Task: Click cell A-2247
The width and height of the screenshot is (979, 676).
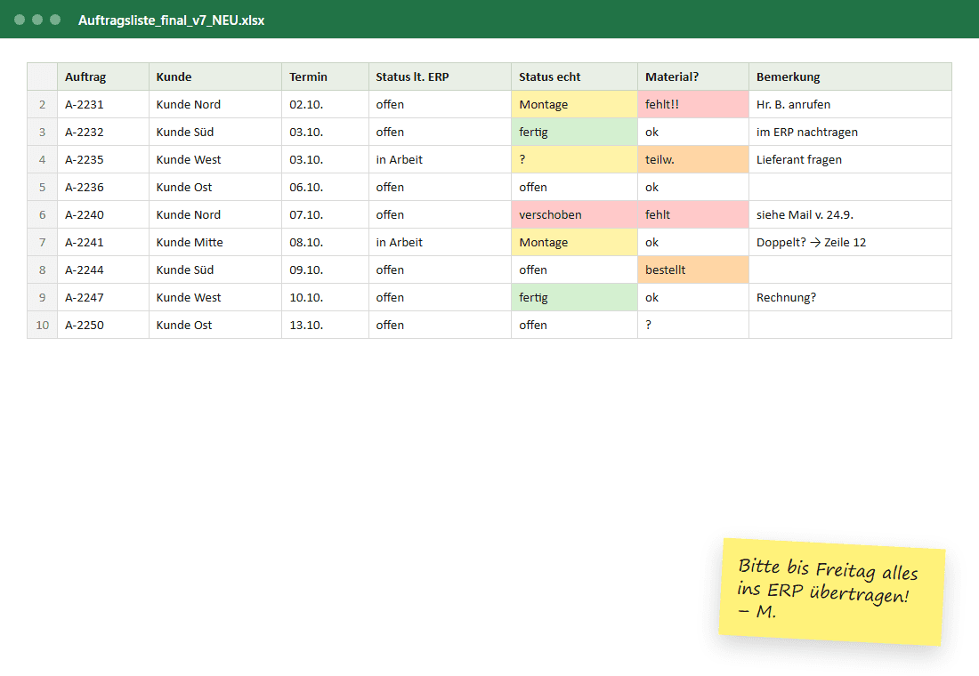Action: (103, 298)
